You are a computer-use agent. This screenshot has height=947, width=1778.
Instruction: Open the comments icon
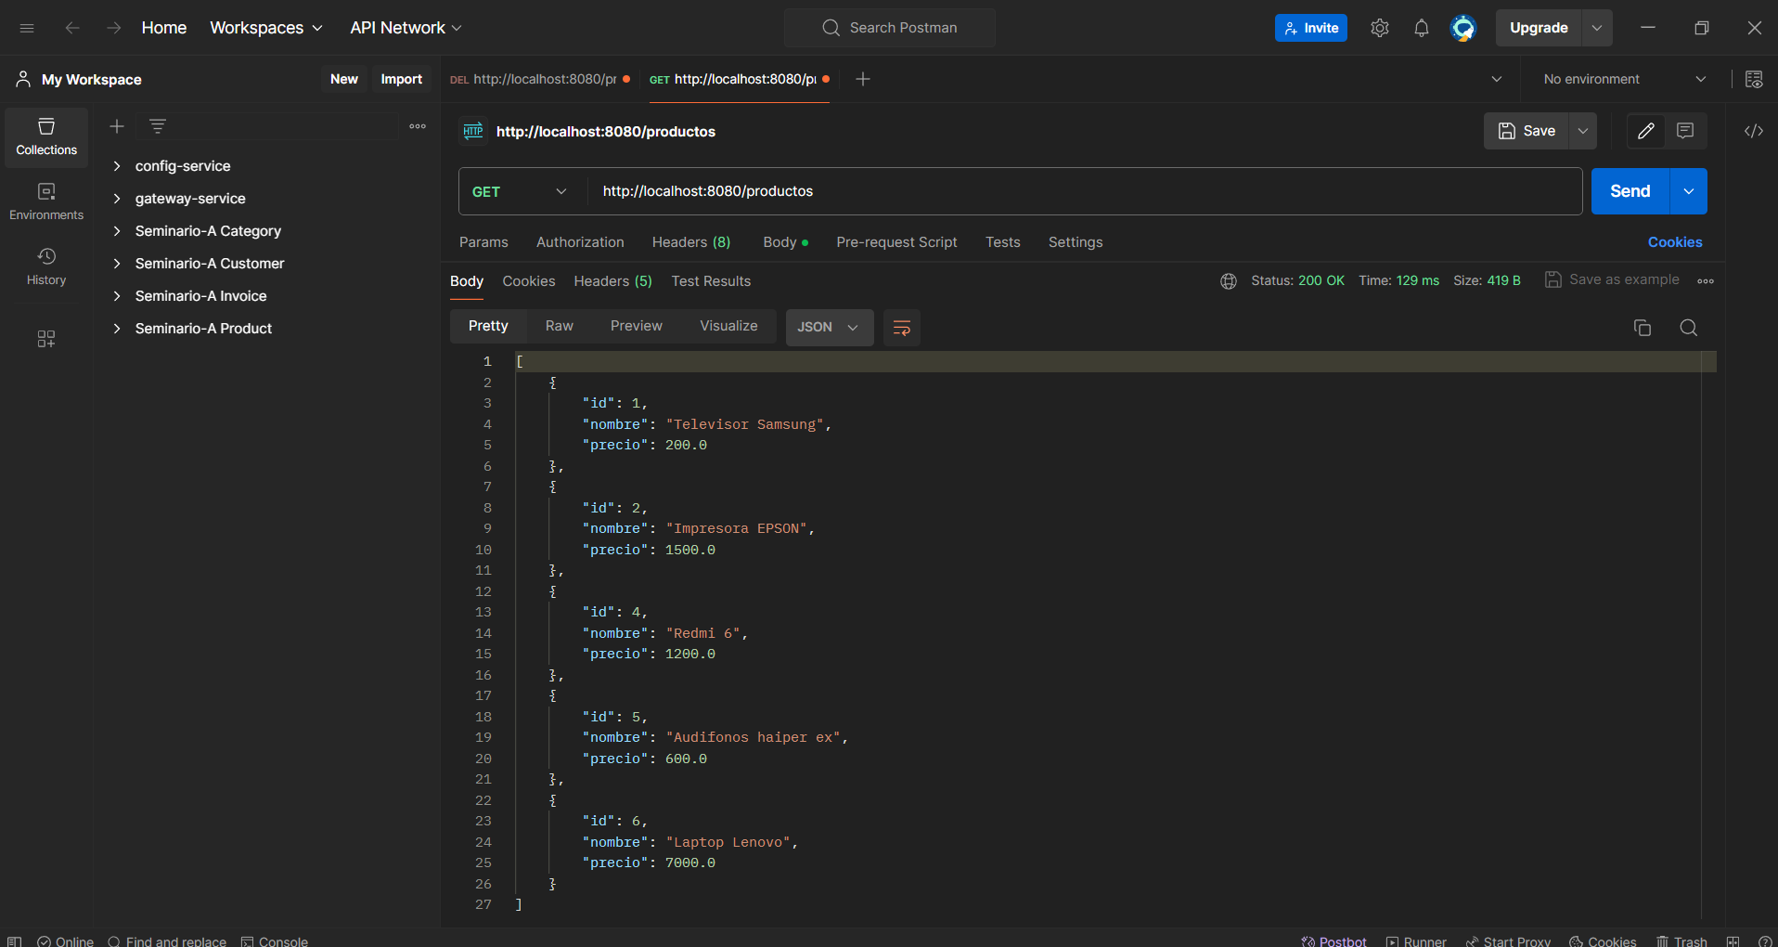coord(1685,131)
